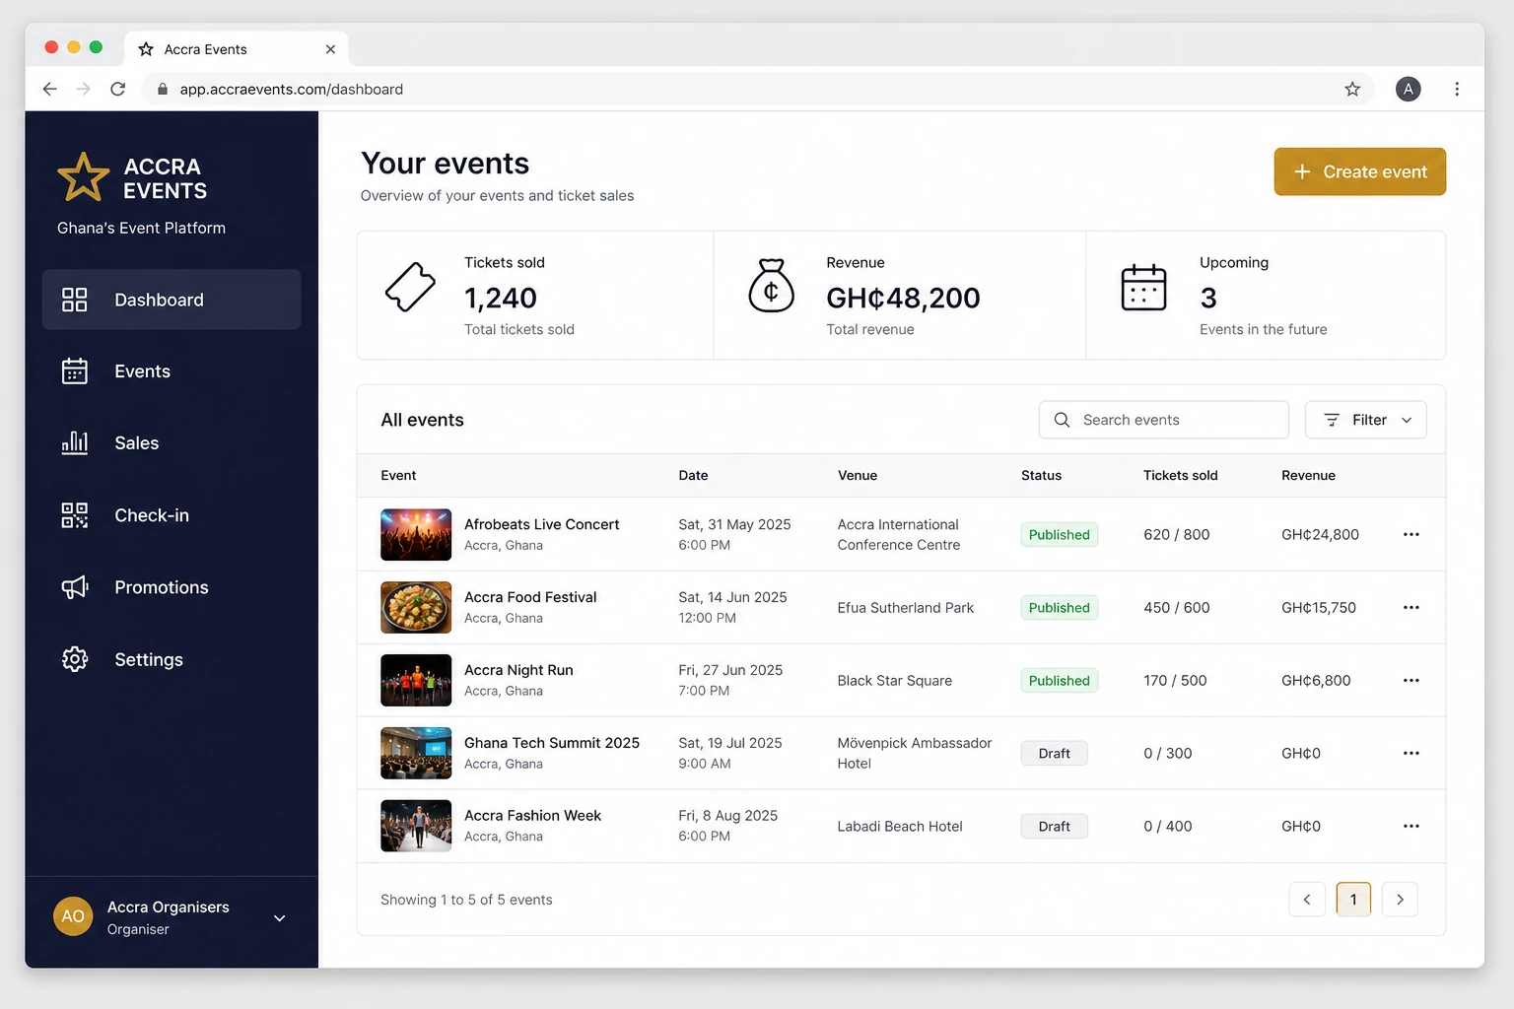Open more options for Accra Night Run
The image size is (1514, 1009).
(1411, 680)
